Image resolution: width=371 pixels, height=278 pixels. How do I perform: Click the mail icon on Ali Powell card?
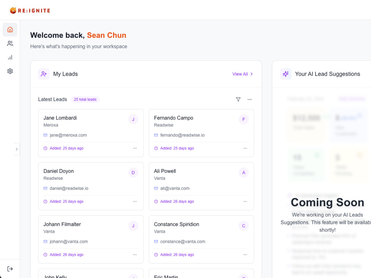pos(156,188)
